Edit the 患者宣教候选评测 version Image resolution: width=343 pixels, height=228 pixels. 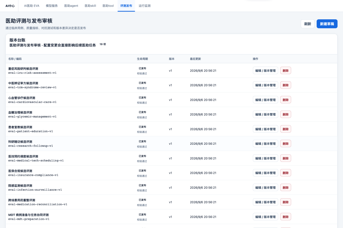pyautogui.click(x=265, y=129)
